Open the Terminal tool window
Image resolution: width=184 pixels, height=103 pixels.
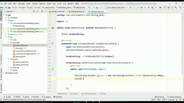(57, 97)
